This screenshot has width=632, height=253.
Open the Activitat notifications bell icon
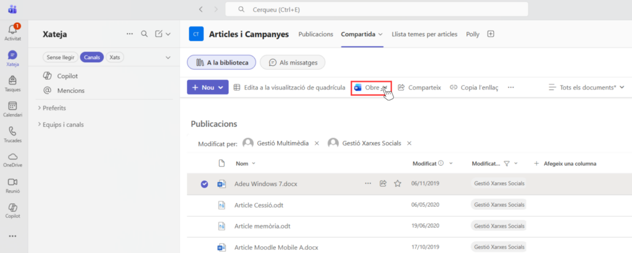click(12, 31)
